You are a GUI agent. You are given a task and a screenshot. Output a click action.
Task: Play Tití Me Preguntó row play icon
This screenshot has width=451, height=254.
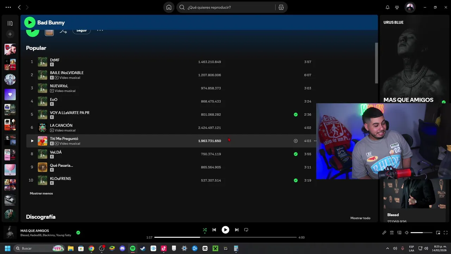(x=32, y=141)
